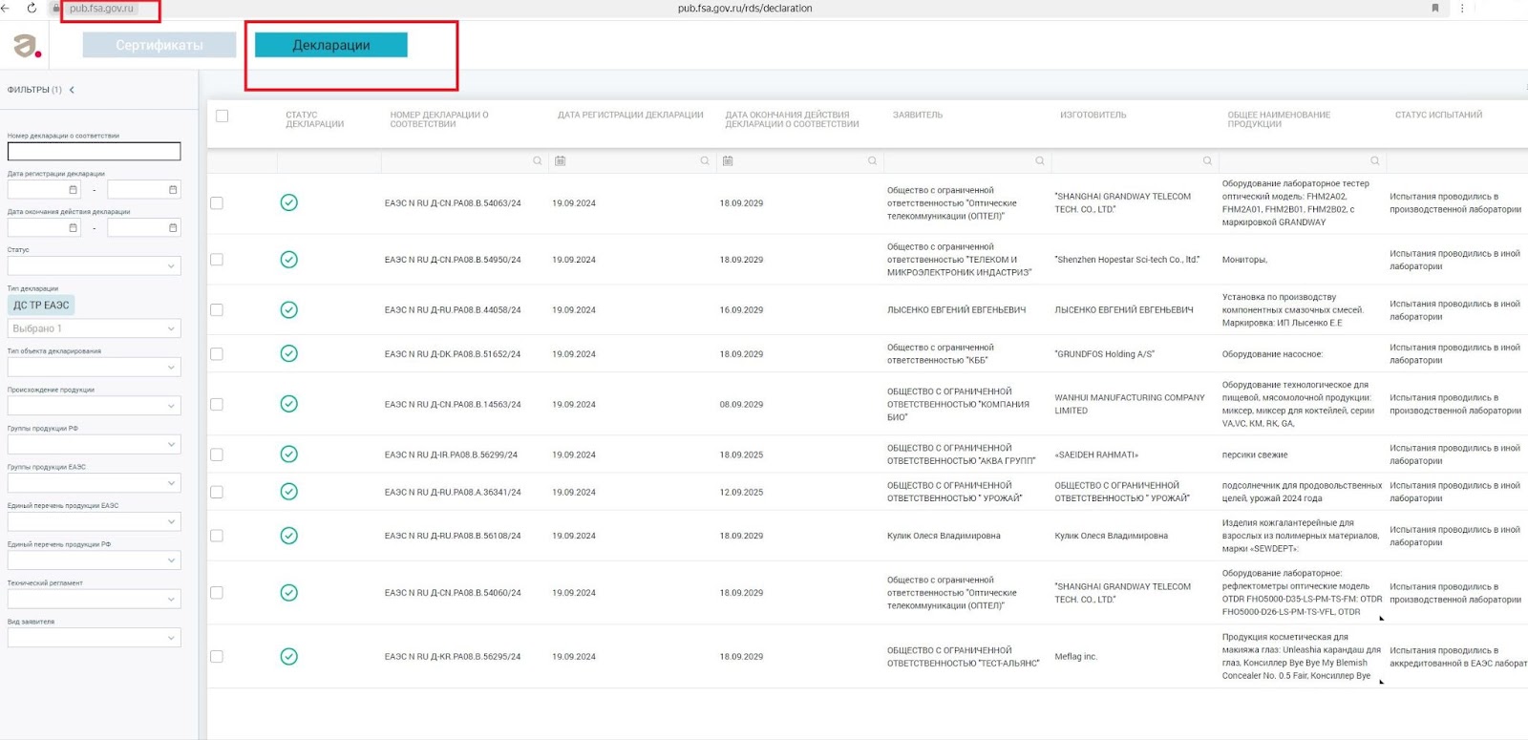Check the row for declaration 54063/24
The width and height of the screenshot is (1528, 740).
(x=217, y=203)
